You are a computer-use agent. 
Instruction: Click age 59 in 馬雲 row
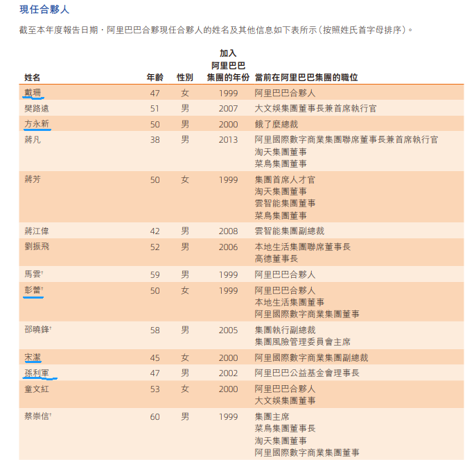coord(155,275)
